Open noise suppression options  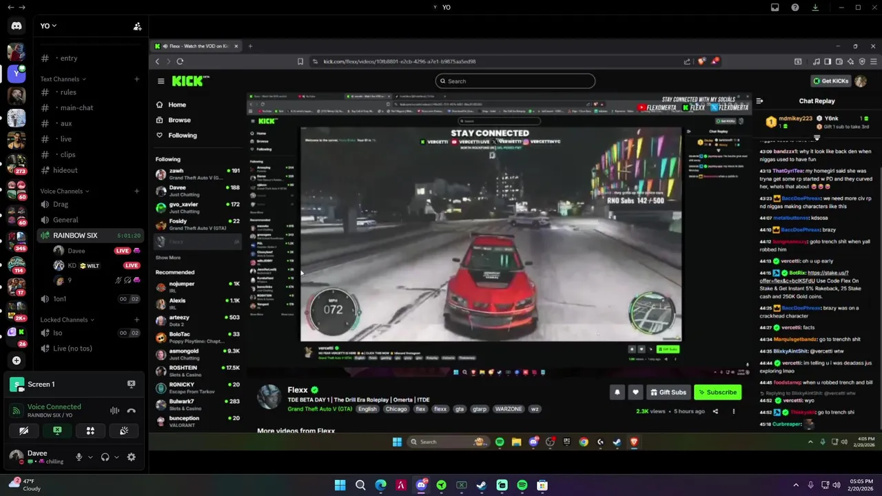114,411
